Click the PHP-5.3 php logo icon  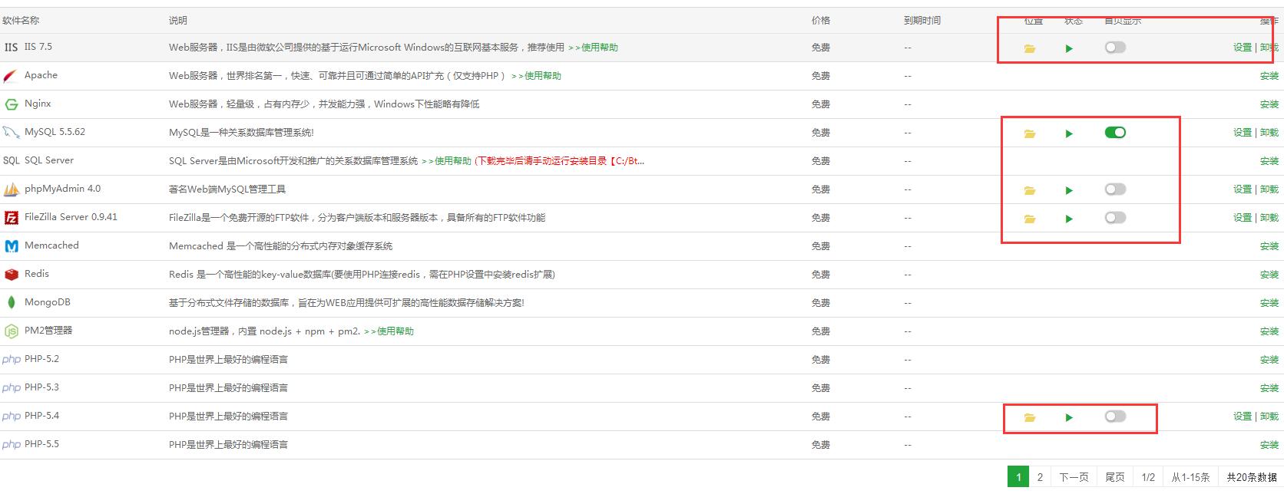(x=11, y=387)
